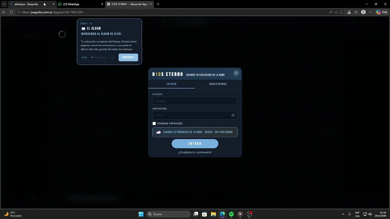
Task: Open the media player taskbar icon
Action: point(240,214)
